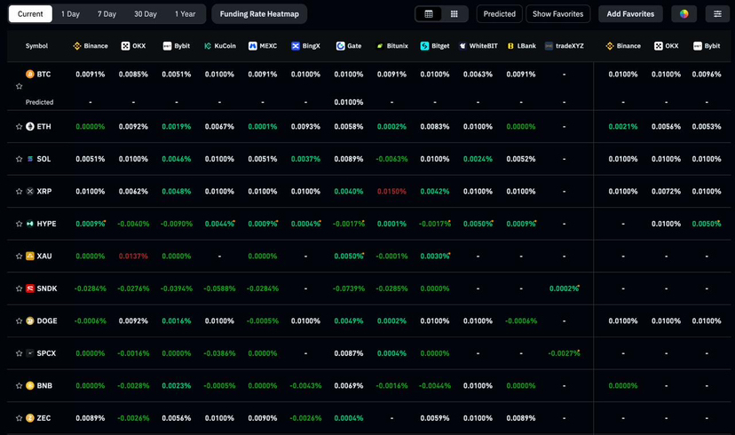Click the Bitunix column header icon
Screen dimensions: 735x435
pyautogui.click(x=380, y=46)
